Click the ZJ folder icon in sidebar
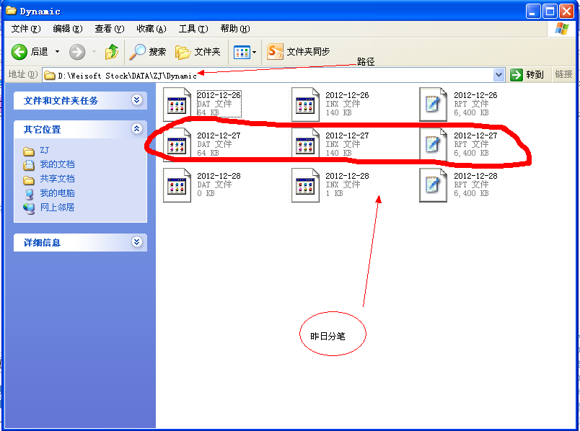 [28, 151]
